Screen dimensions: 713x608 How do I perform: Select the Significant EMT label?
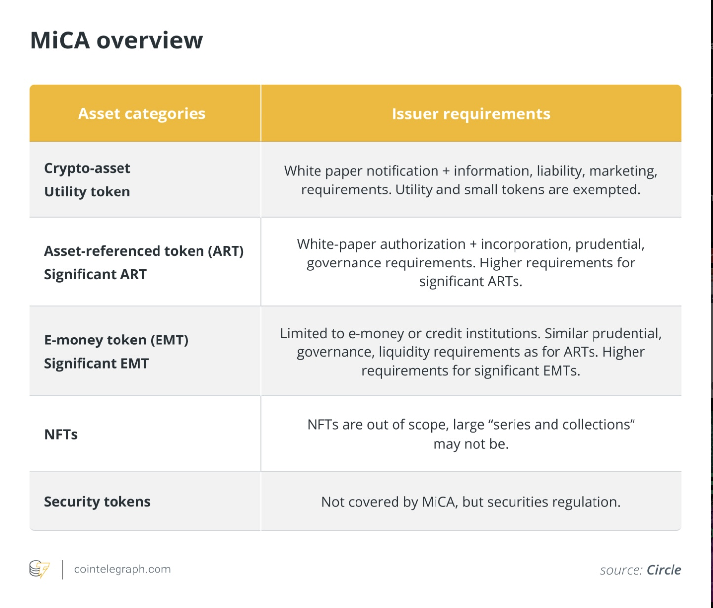pyautogui.click(x=96, y=364)
